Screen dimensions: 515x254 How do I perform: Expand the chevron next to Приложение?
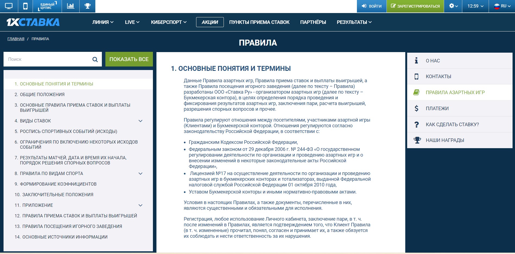pos(140,205)
